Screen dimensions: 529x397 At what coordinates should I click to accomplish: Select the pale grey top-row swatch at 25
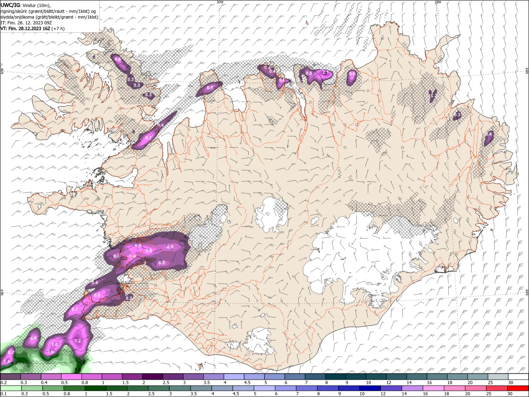(x=497, y=377)
